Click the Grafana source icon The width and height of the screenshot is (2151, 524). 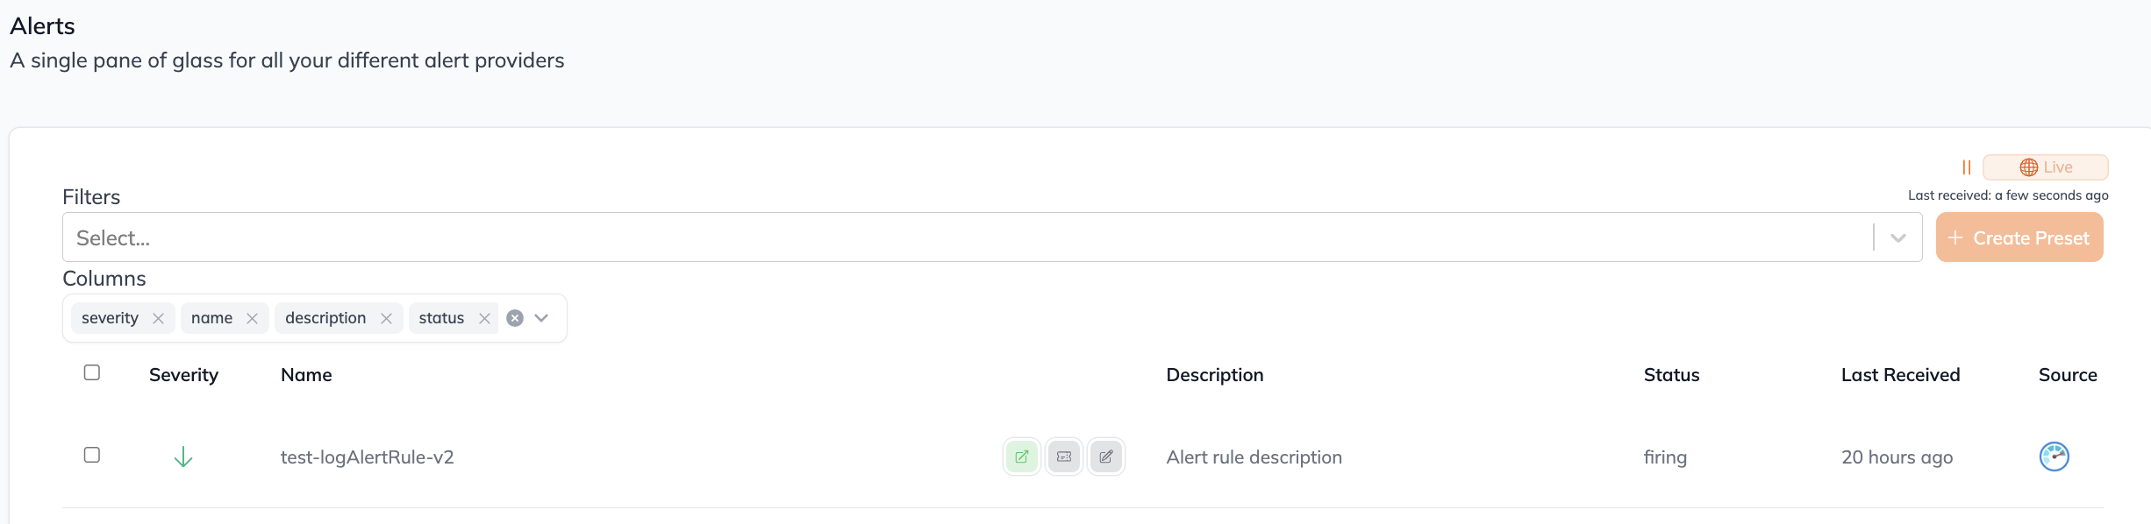coord(2054,457)
